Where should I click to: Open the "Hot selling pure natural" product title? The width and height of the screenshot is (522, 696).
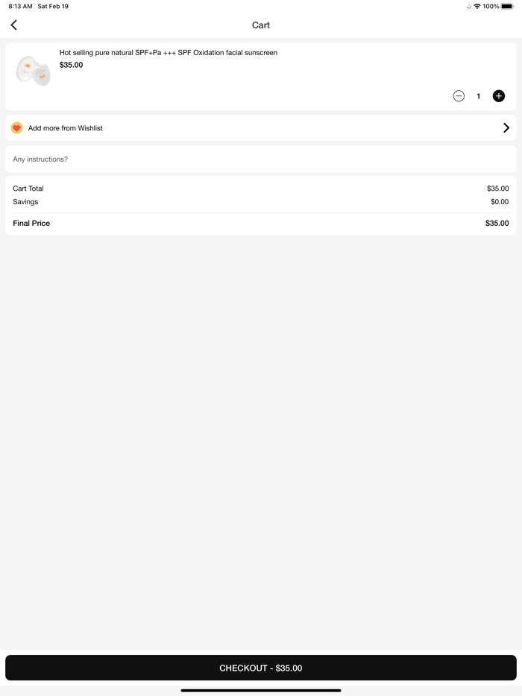[169, 53]
